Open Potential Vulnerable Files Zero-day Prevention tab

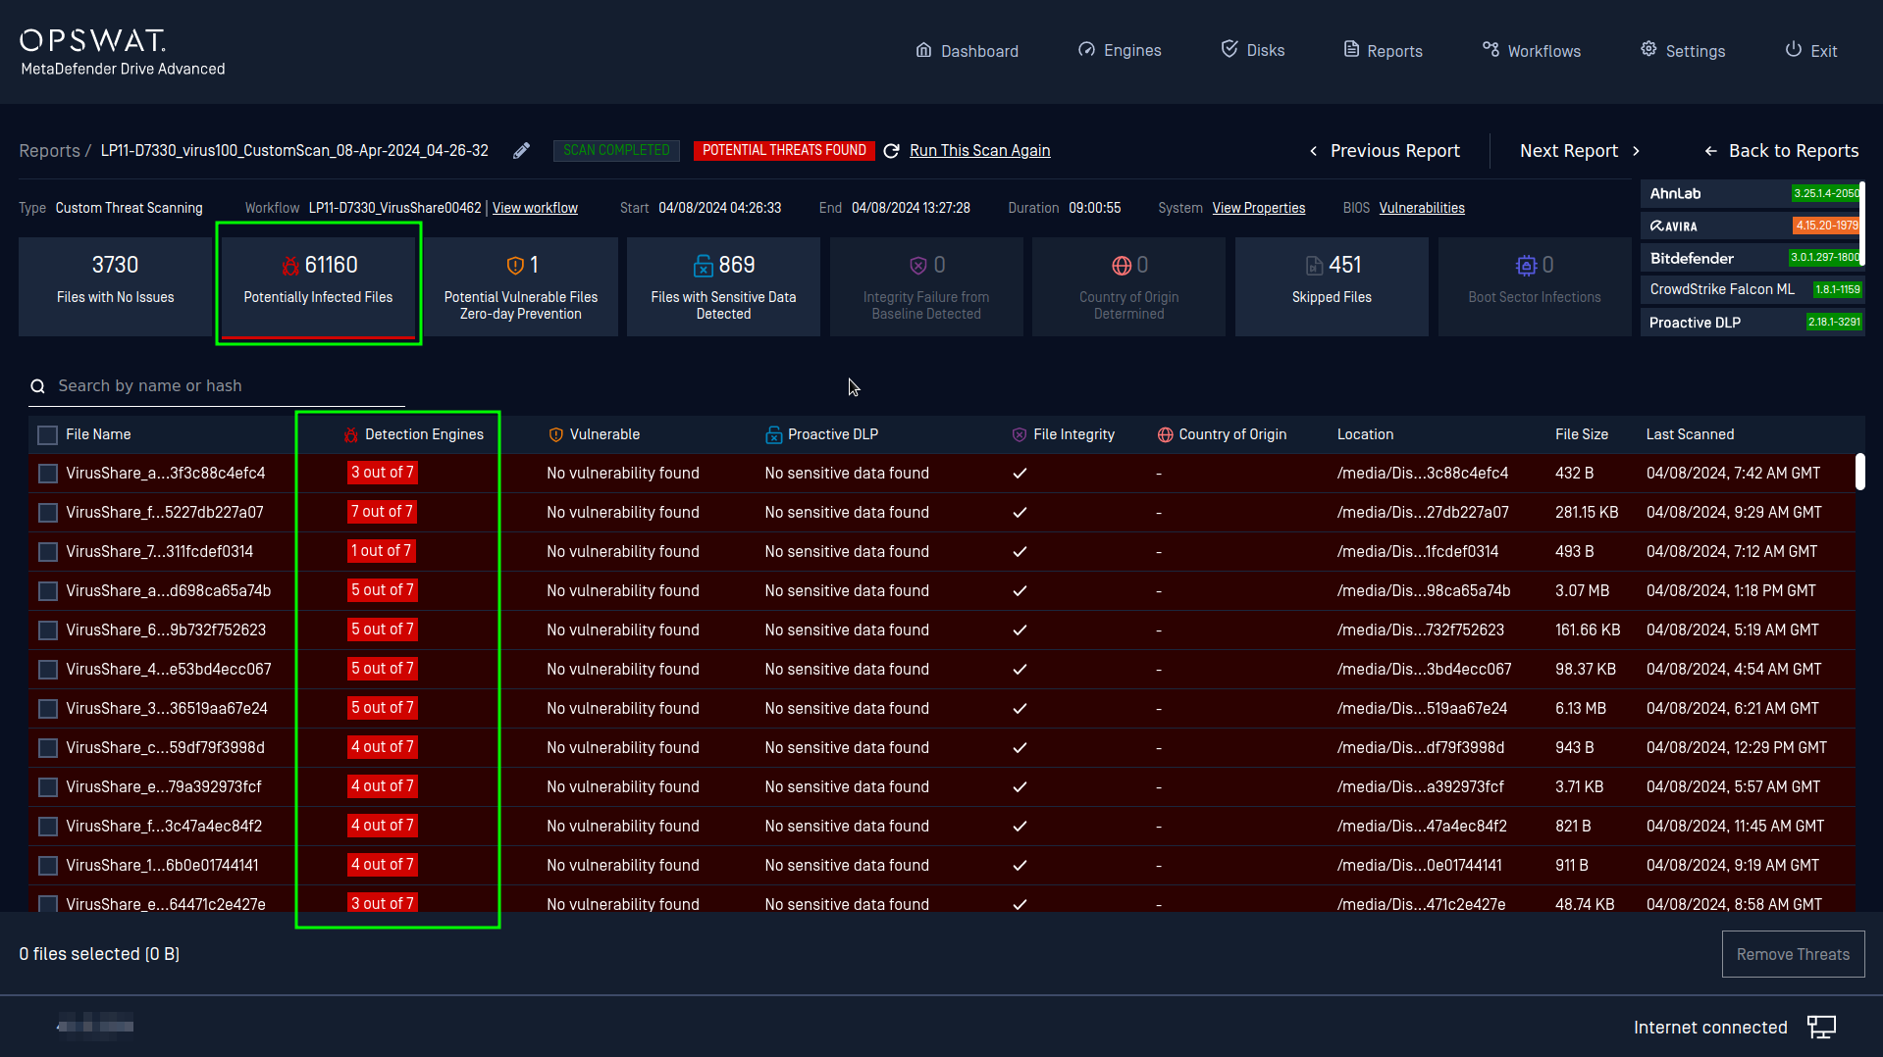point(521,286)
